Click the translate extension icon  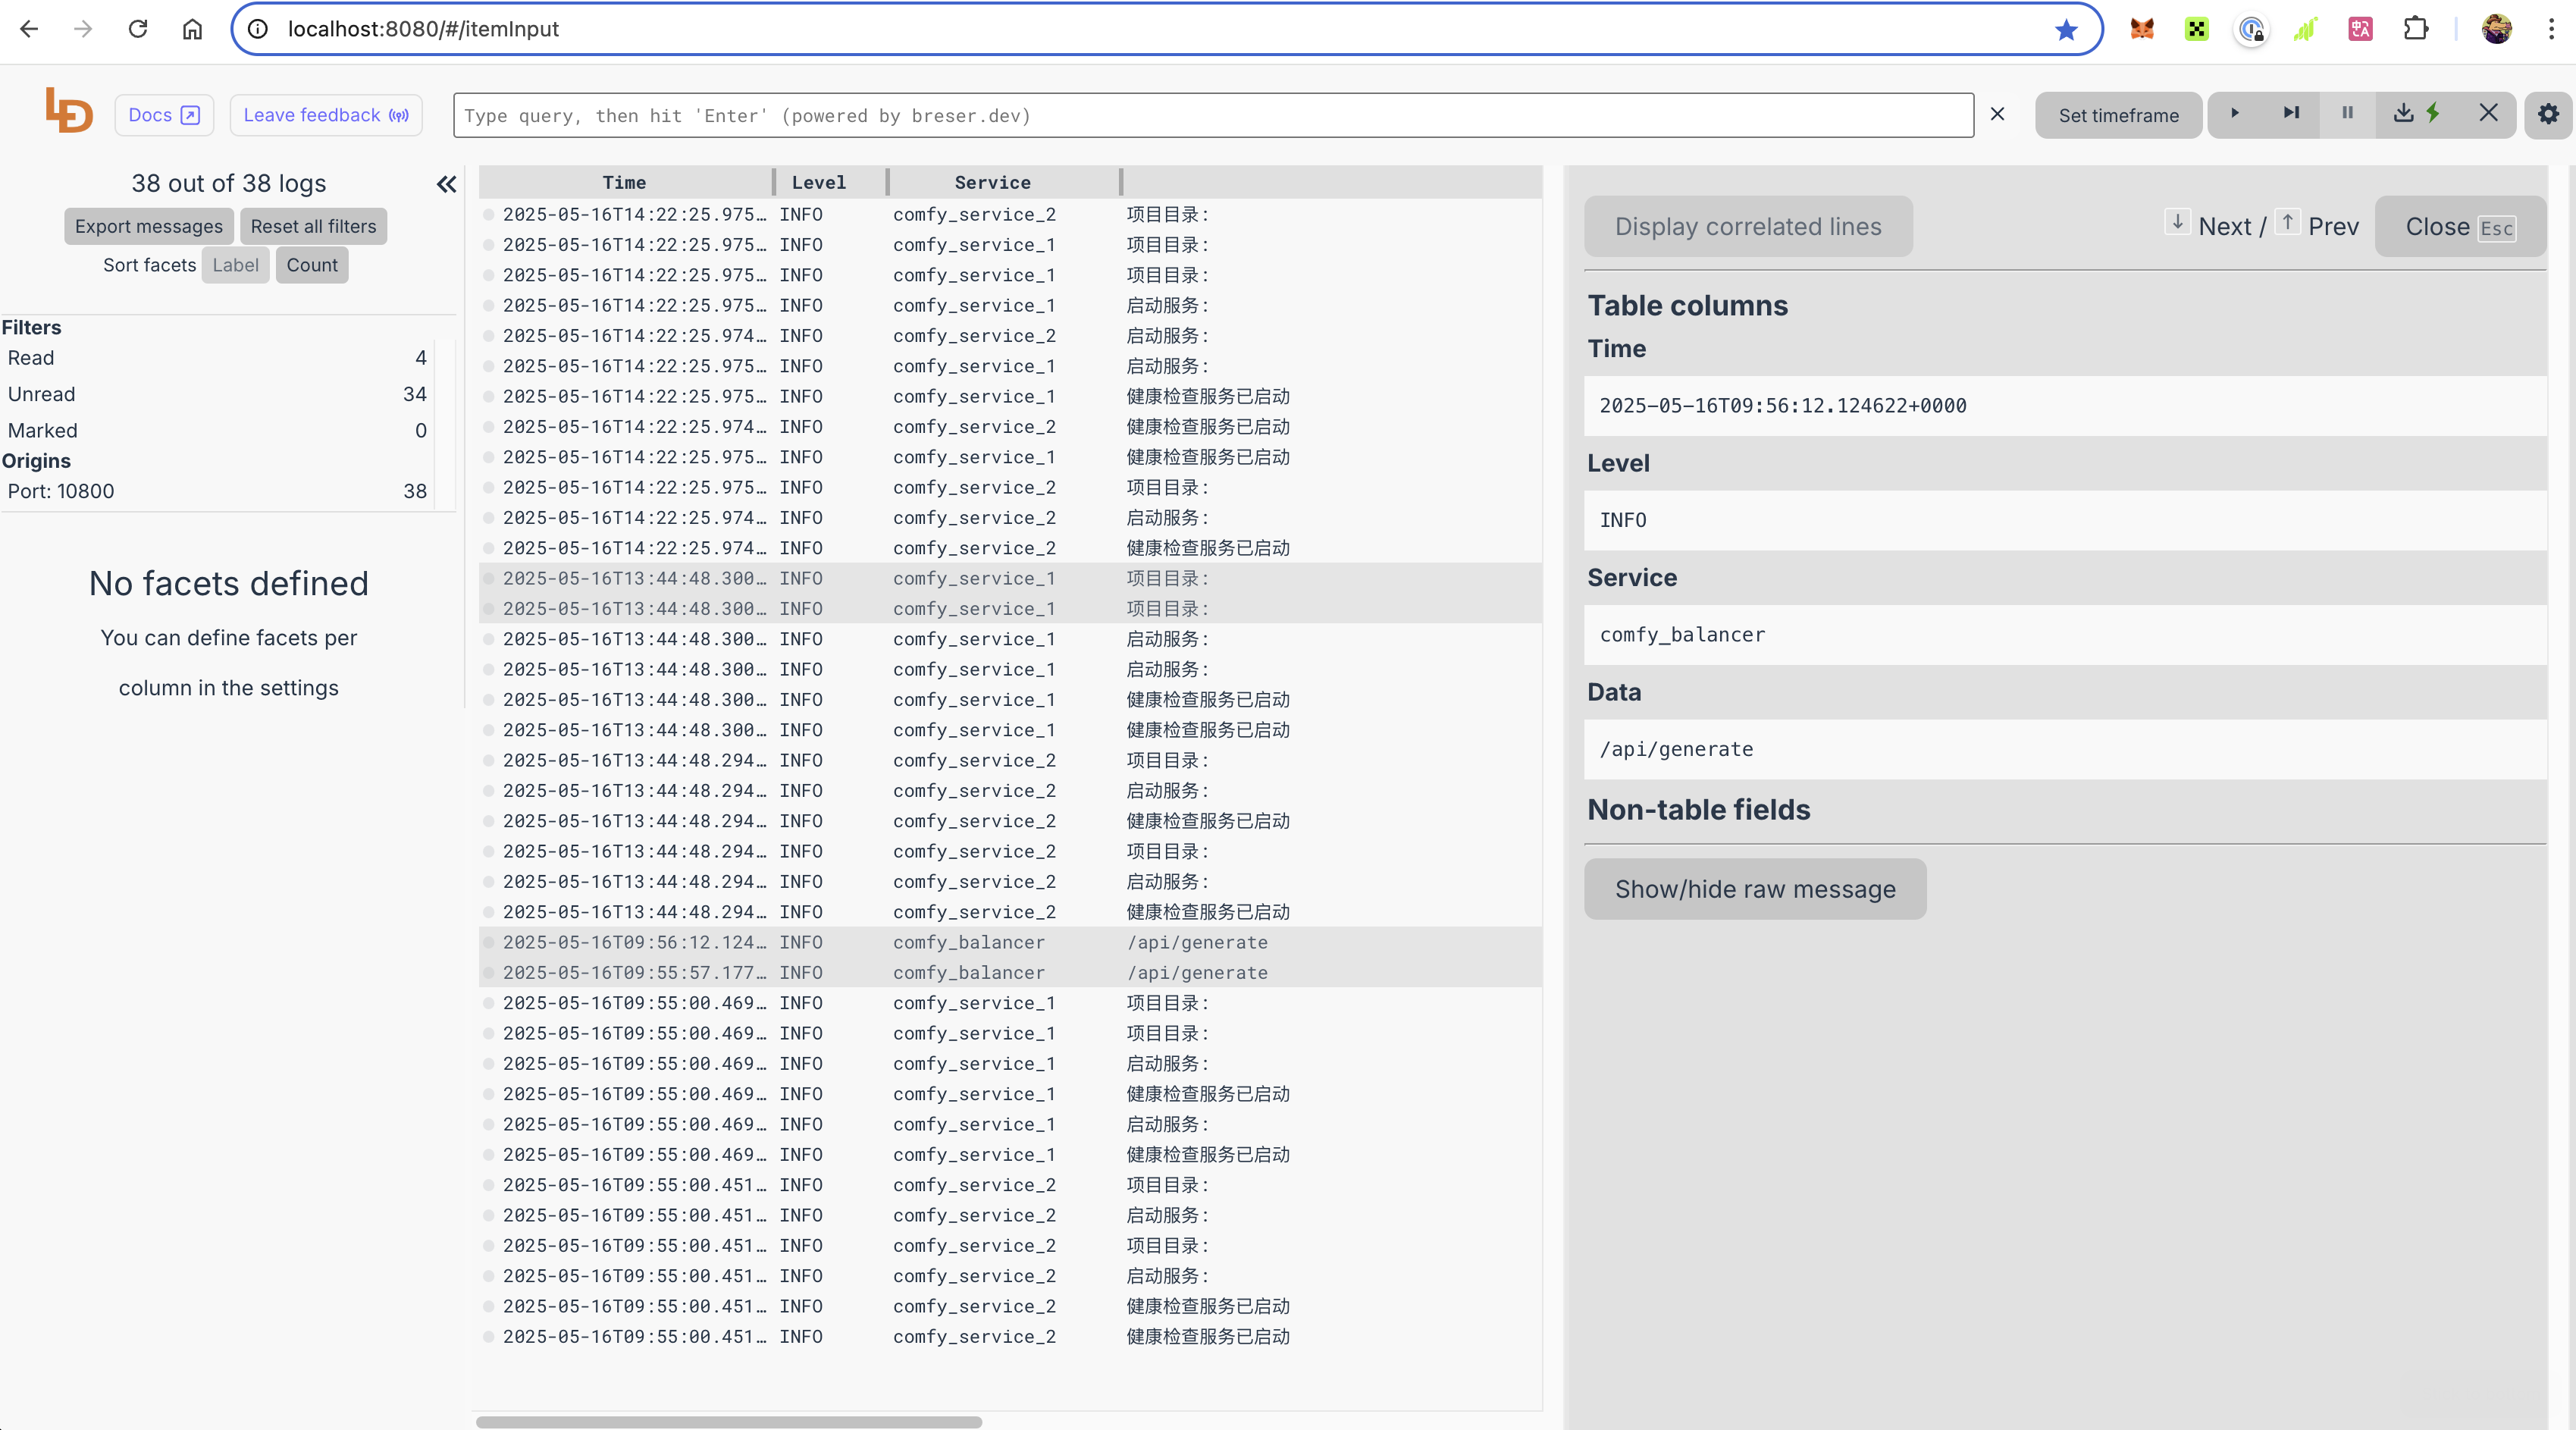click(2360, 29)
